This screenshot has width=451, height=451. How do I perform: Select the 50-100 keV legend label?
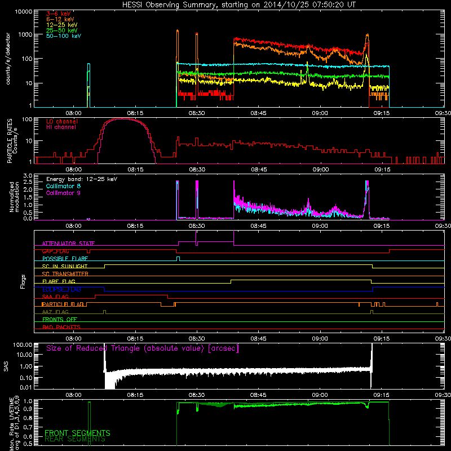click(x=64, y=36)
